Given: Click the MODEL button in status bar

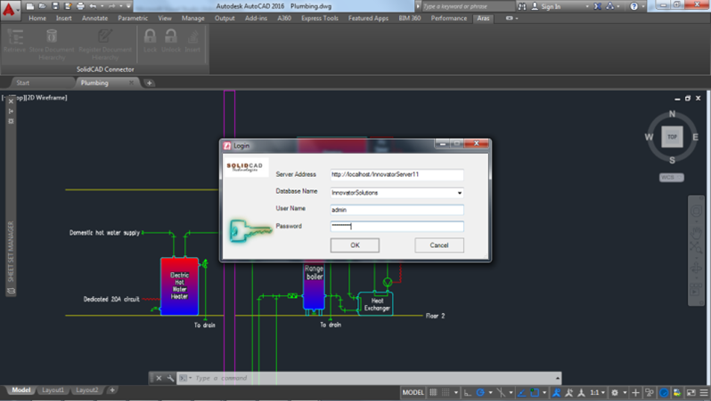Looking at the screenshot, I should (413, 392).
